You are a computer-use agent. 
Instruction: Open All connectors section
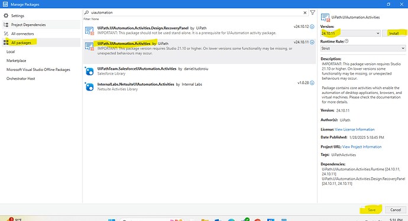(x=22, y=34)
